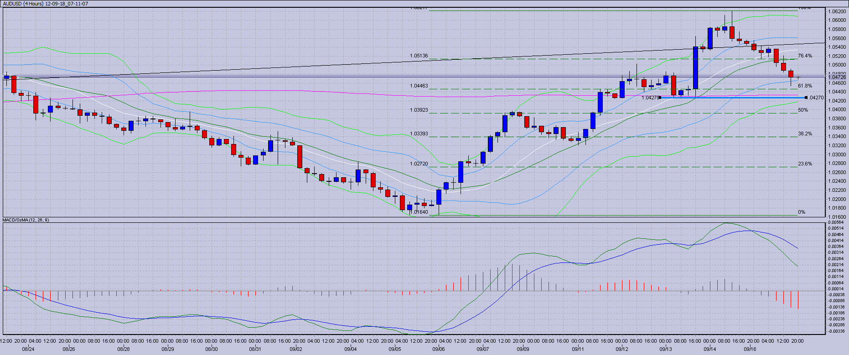
Task: Select the 50% Fibonacci level label
Action: pyautogui.click(x=803, y=110)
